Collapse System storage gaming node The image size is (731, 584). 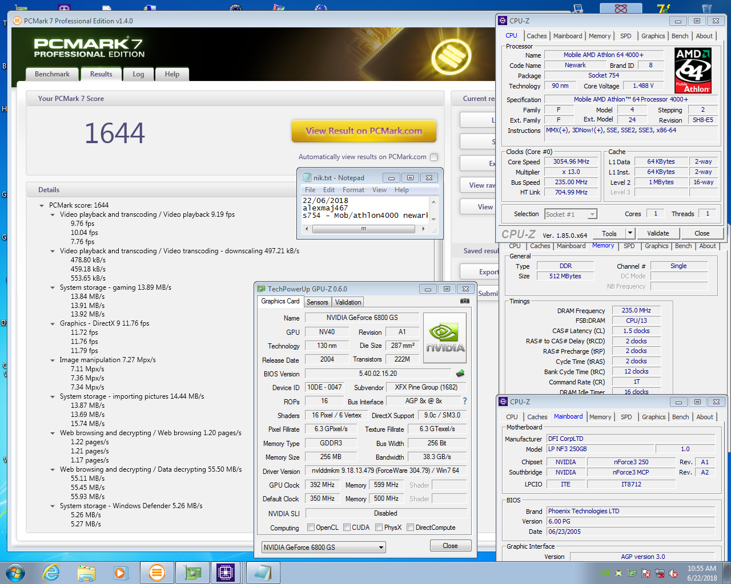[53, 288]
